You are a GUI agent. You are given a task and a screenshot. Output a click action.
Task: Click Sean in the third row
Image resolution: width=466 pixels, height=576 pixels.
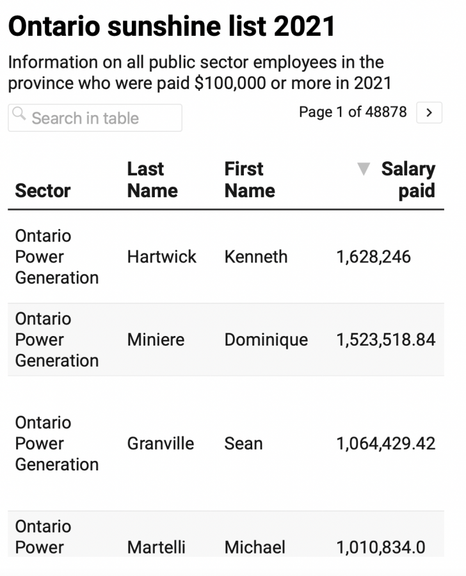[243, 444]
